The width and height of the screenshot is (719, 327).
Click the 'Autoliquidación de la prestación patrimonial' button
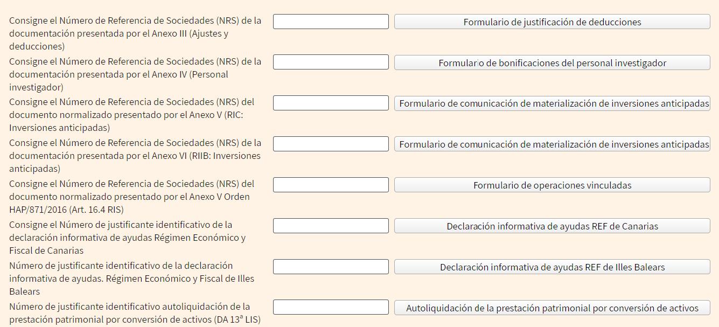(x=552, y=308)
